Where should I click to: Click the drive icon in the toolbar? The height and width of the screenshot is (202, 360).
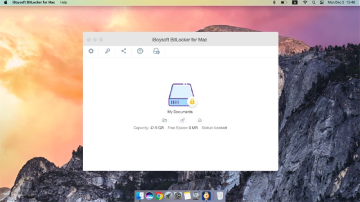156,51
